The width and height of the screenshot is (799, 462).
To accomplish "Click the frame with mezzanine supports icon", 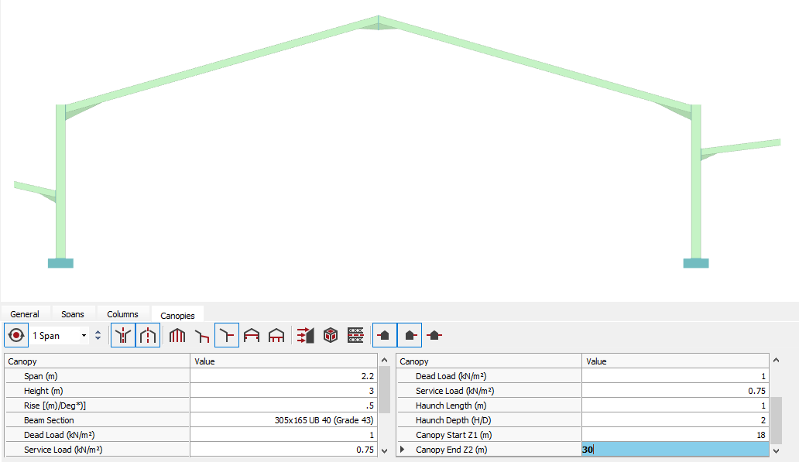I will (x=276, y=336).
